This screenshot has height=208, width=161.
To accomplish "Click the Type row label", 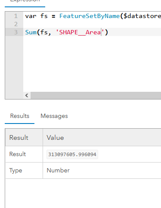I will click(15, 170).
